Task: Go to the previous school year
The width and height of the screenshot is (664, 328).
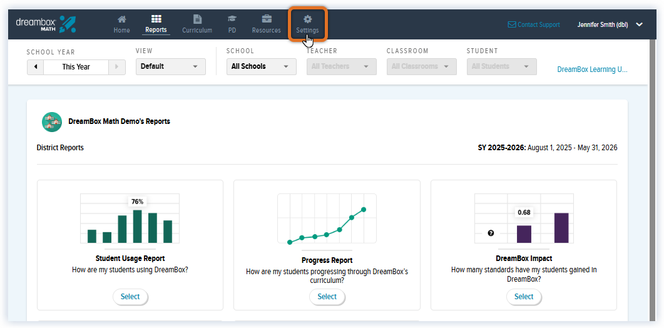Action: [x=36, y=66]
